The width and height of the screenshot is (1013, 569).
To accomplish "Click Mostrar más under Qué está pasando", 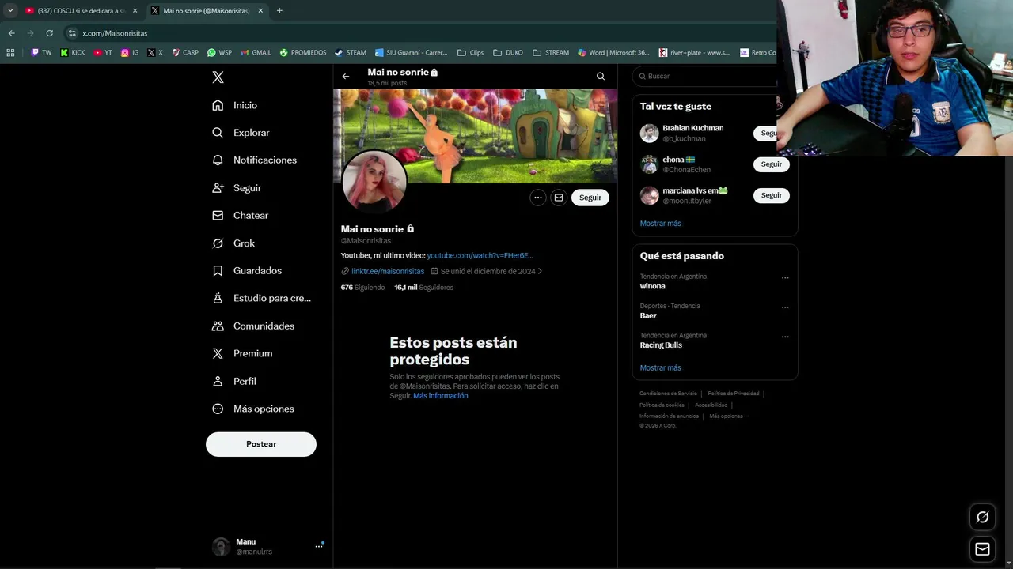I will pos(661,368).
